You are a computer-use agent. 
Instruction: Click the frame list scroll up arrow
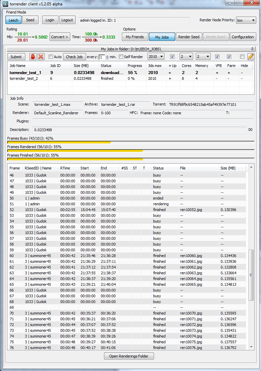251,167
